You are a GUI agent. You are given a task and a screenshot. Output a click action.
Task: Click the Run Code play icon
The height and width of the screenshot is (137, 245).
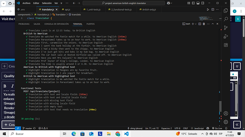coord(208,10)
